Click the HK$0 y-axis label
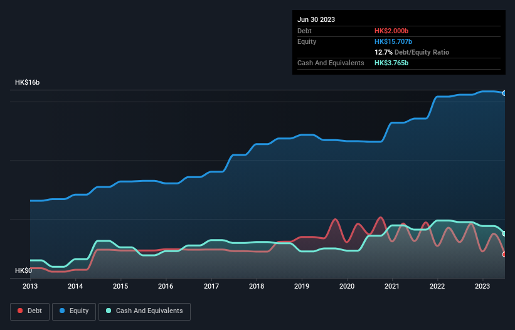The height and width of the screenshot is (330, 515). click(x=24, y=270)
